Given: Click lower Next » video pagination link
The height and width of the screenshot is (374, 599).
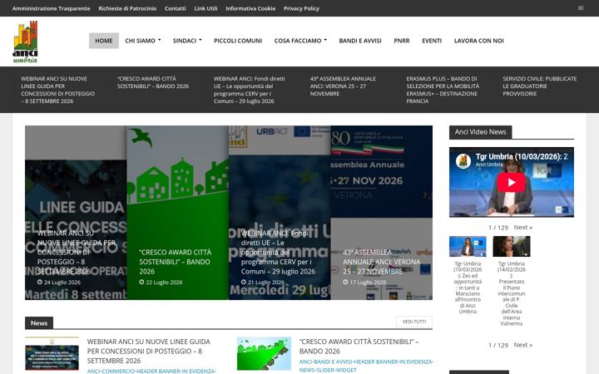Looking at the screenshot, I should click(x=522, y=345).
